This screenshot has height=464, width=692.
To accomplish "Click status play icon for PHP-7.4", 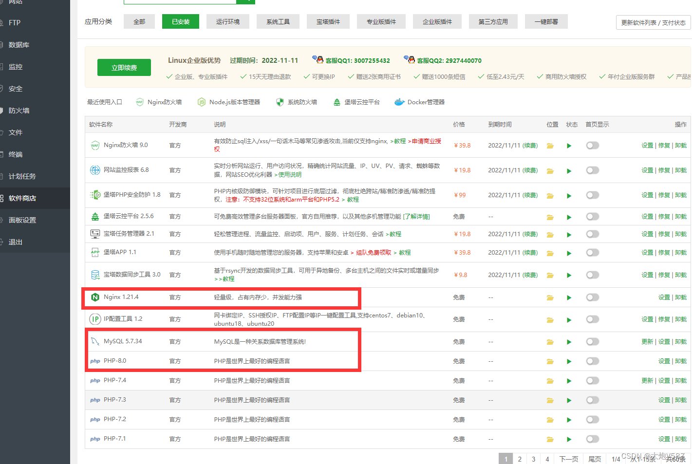I will (569, 381).
